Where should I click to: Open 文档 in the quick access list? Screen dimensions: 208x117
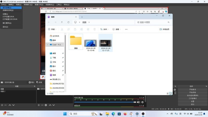(53, 62)
